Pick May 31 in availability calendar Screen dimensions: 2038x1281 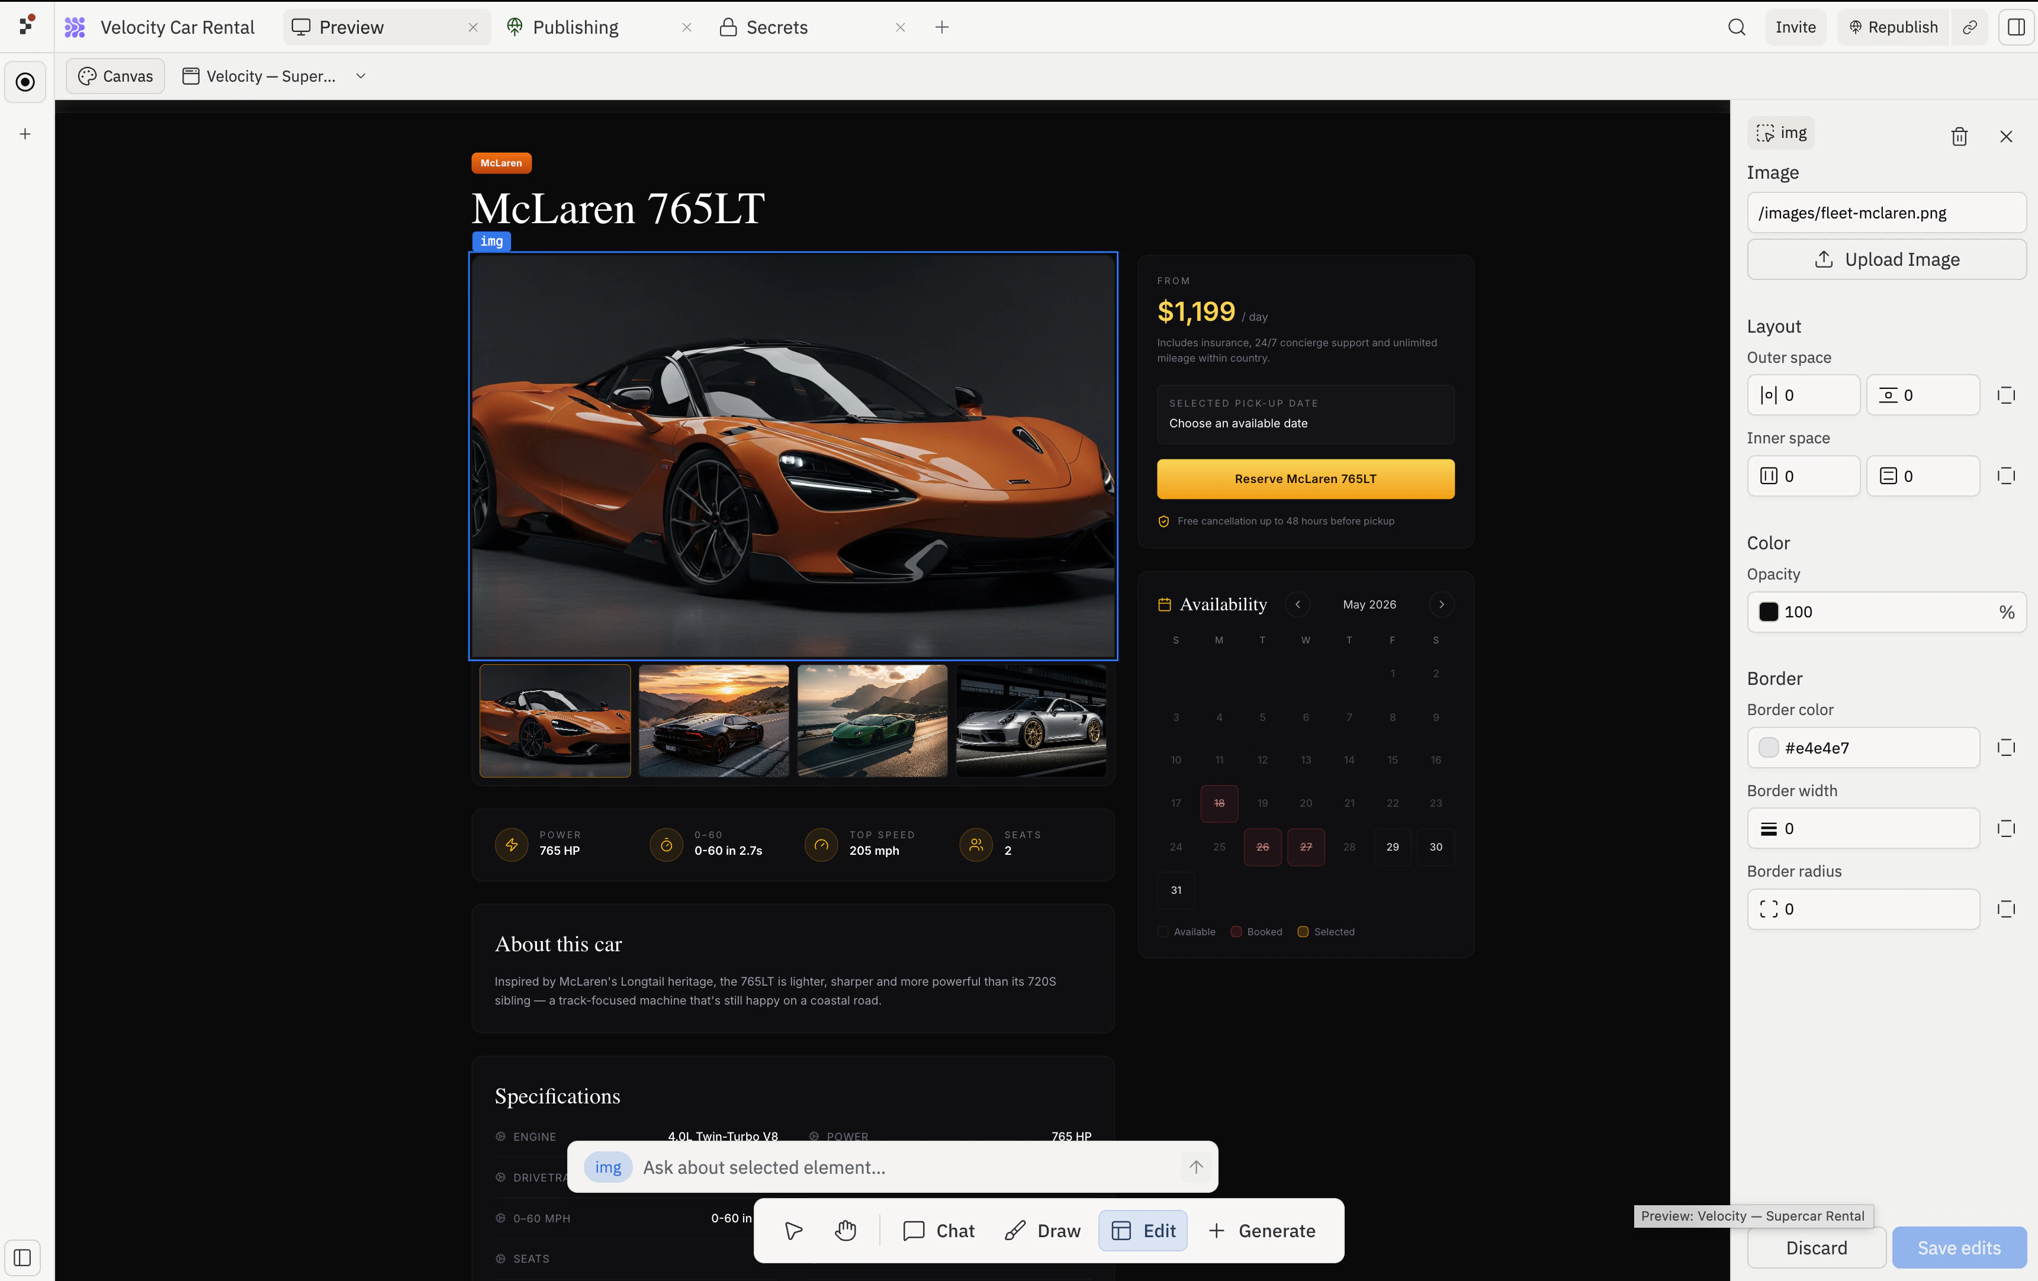tap(1175, 889)
